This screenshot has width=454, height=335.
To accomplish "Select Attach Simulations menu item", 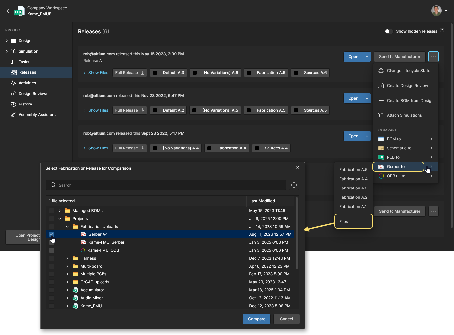I will [x=406, y=115].
